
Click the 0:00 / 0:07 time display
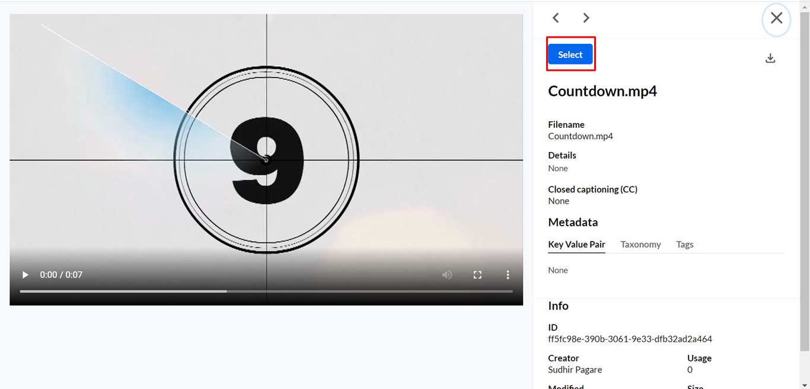[x=61, y=275]
